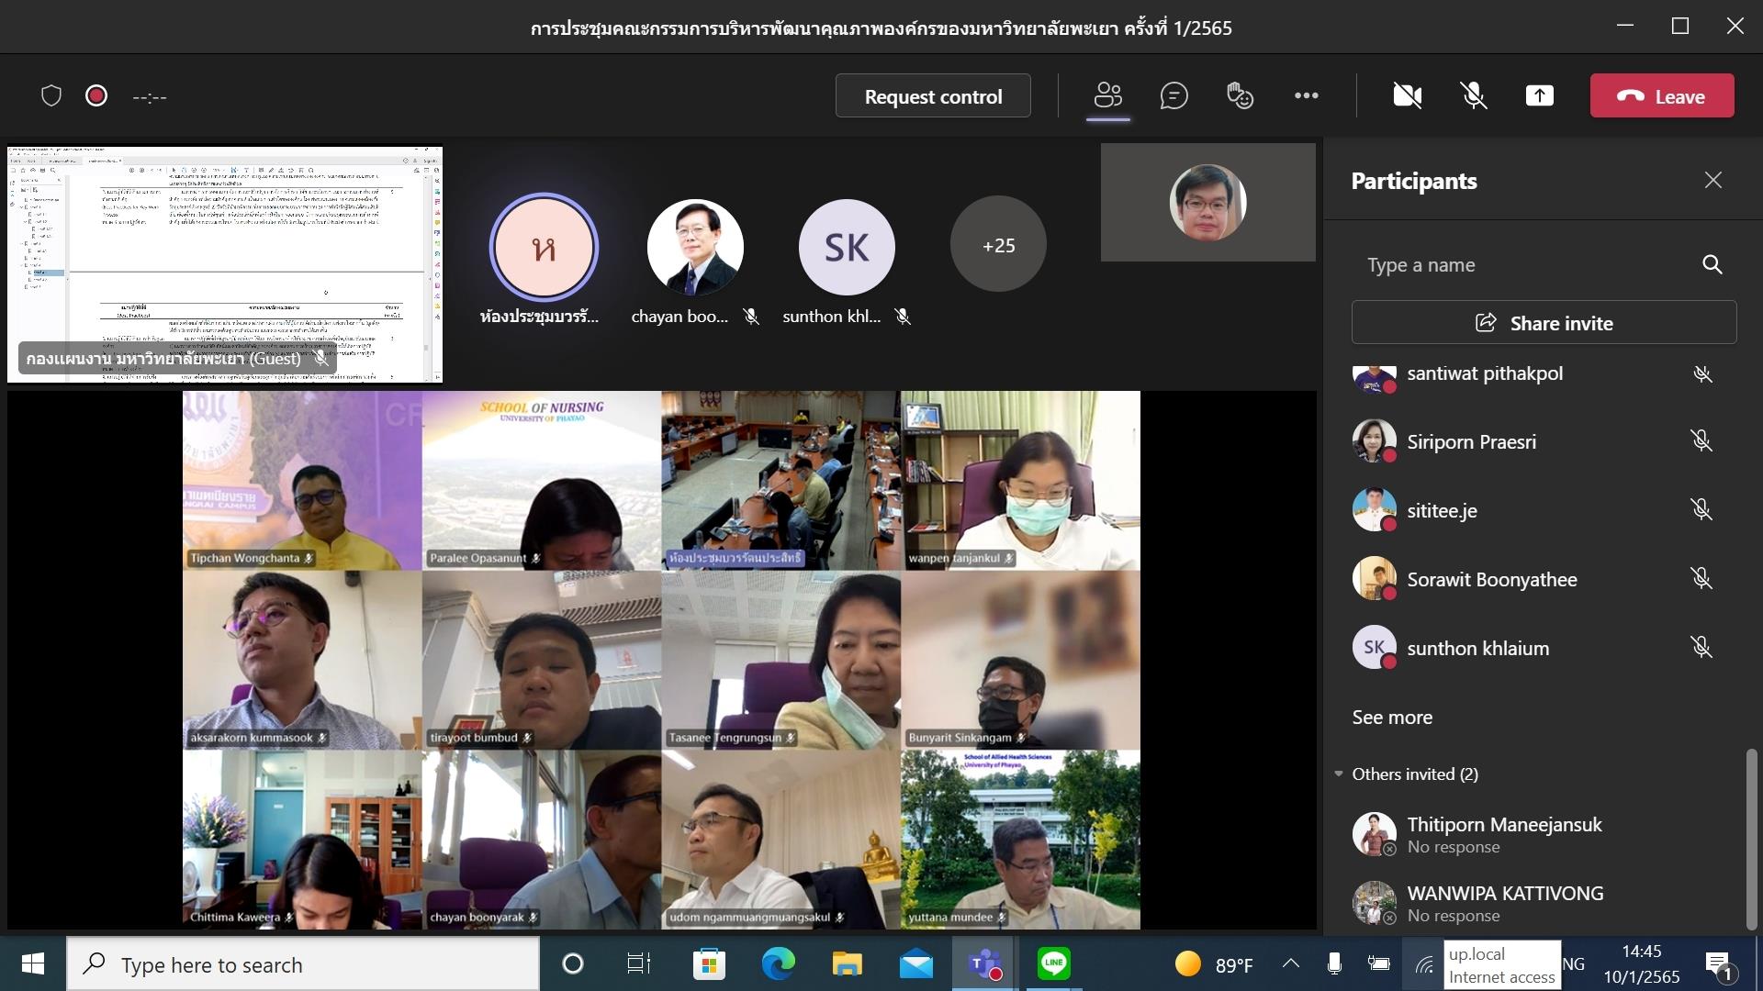Open the More actions ellipsis
Viewport: 1763px width, 991px height.
tap(1306, 95)
